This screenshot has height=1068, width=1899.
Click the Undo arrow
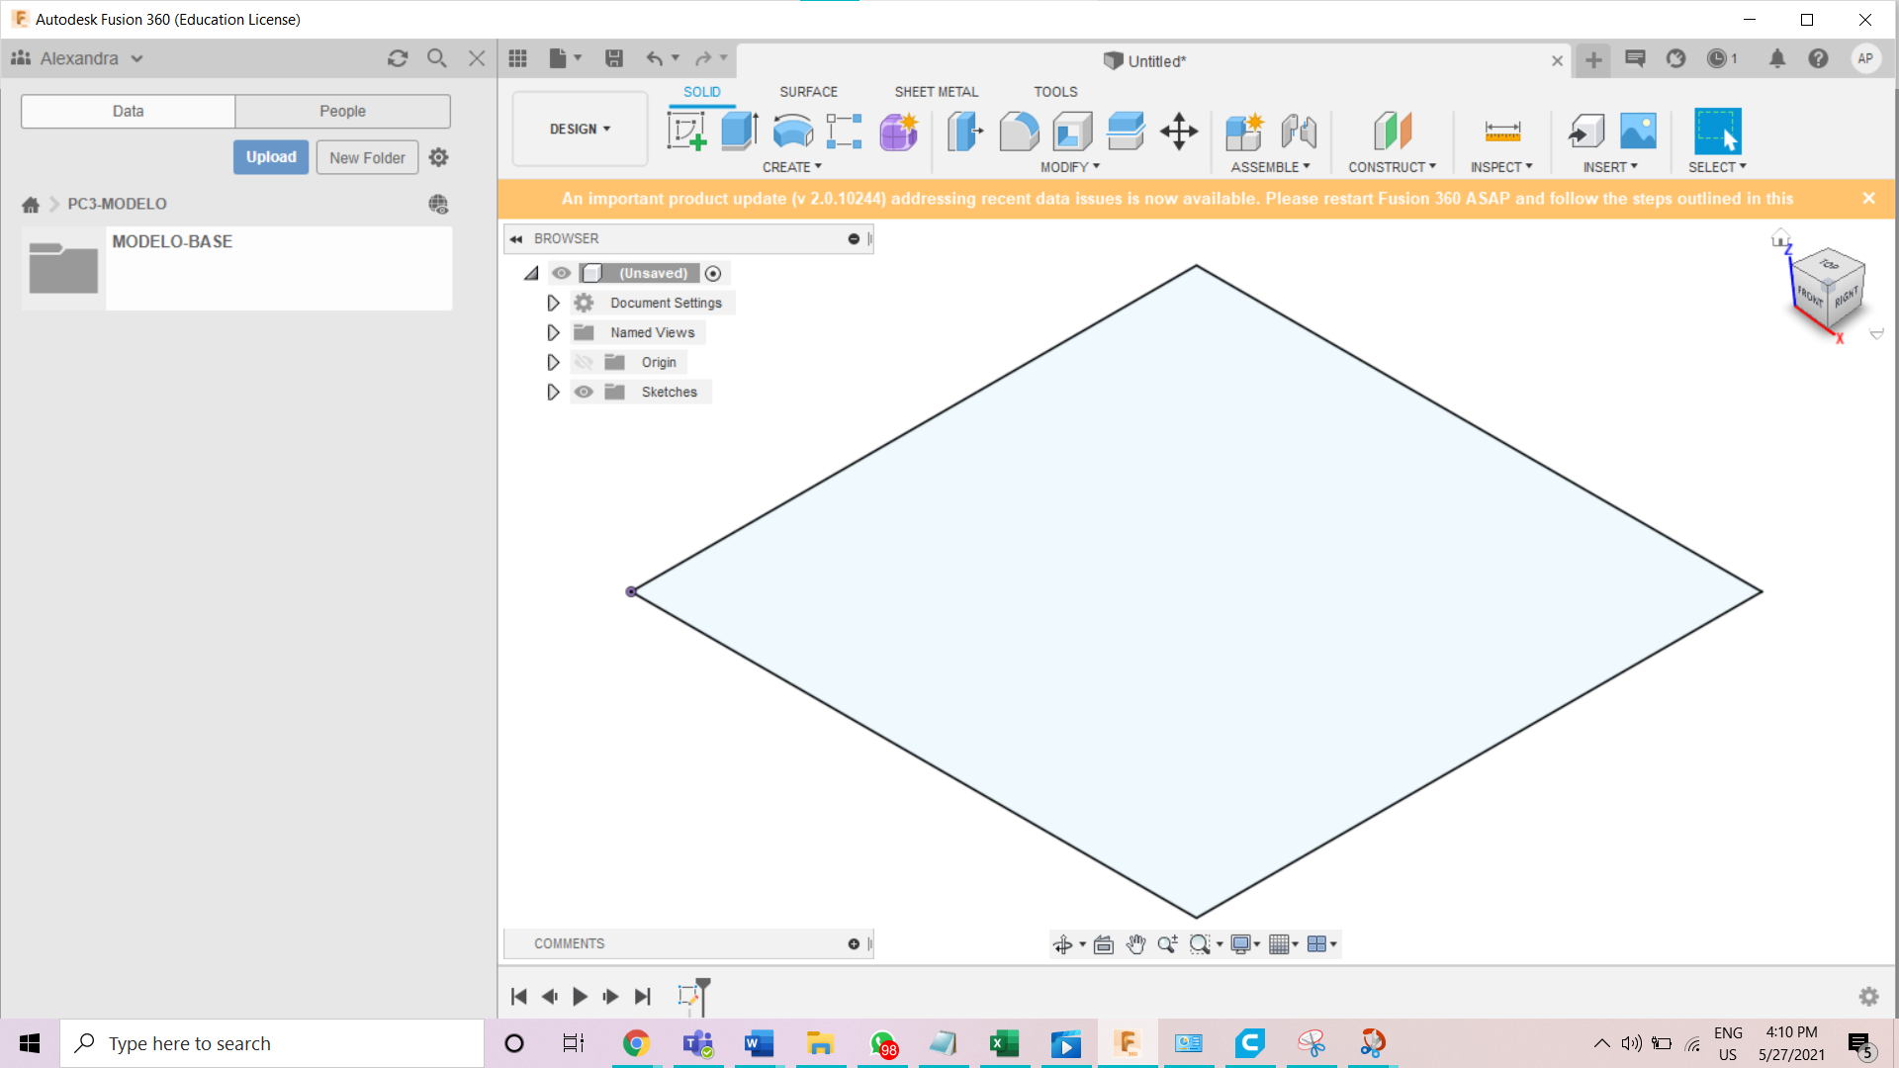(x=654, y=58)
